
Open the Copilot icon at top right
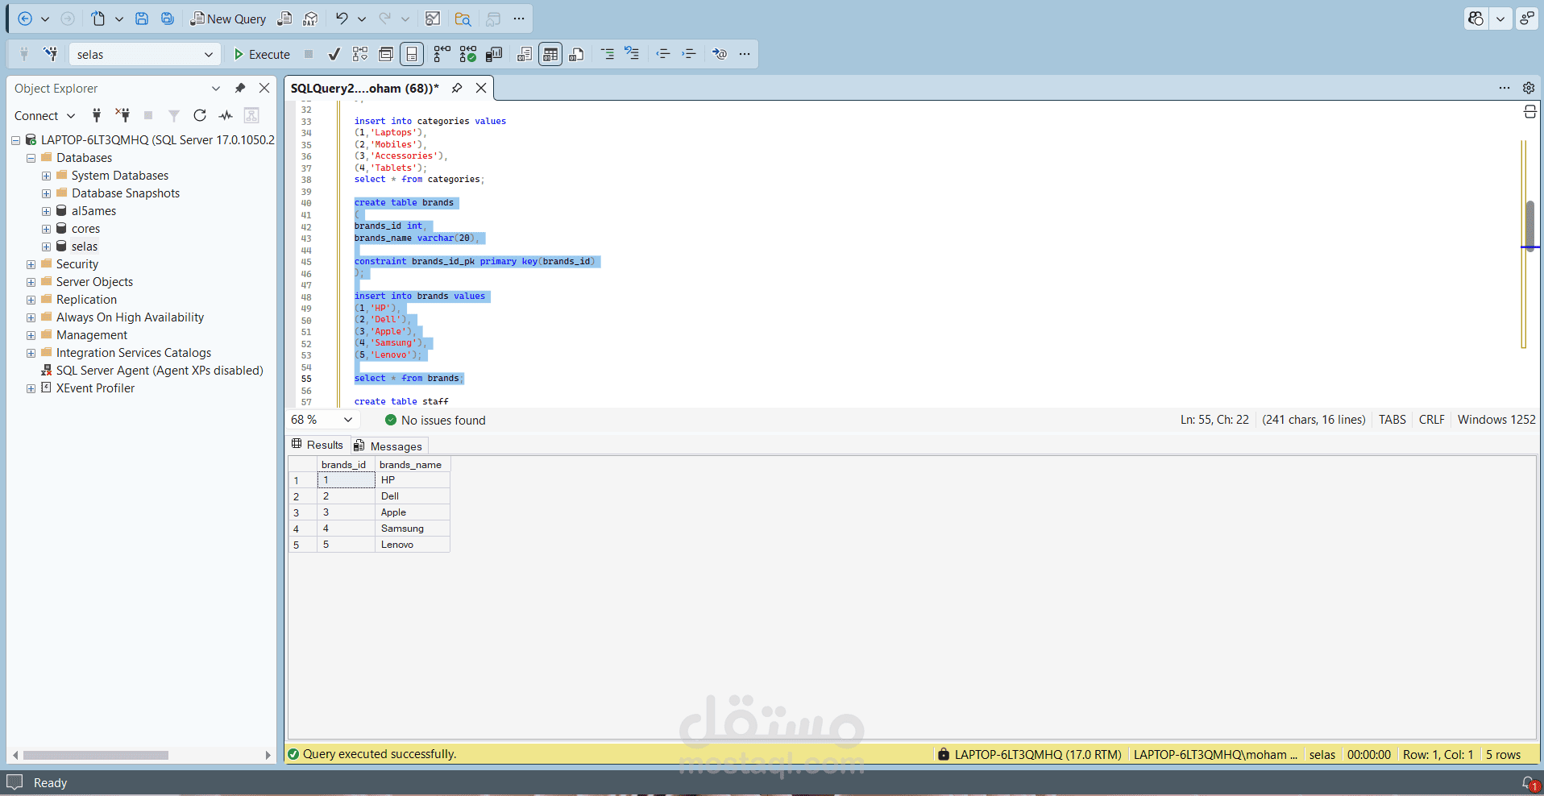coord(1476,19)
